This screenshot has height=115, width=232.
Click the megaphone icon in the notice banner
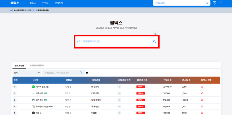click(11, 10)
